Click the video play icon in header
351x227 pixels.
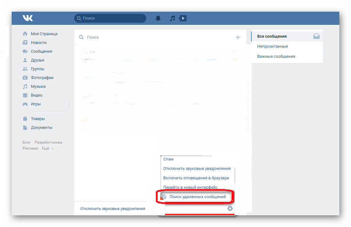click(x=183, y=18)
